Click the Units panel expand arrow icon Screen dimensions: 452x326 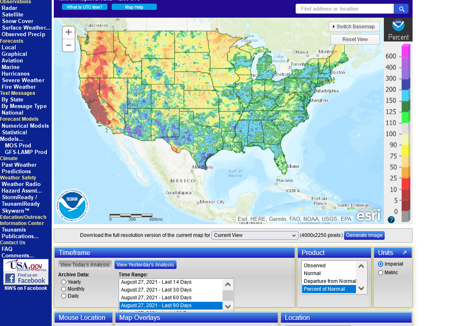point(405,253)
